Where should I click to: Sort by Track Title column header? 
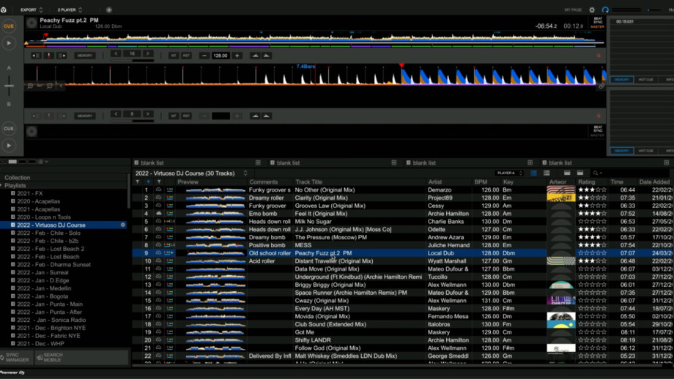pyautogui.click(x=308, y=182)
